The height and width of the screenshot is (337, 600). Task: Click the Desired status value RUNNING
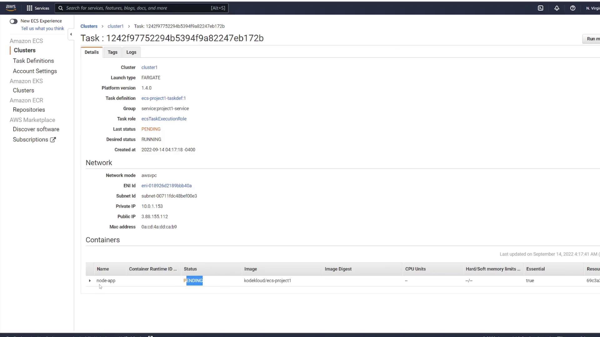[151, 139]
